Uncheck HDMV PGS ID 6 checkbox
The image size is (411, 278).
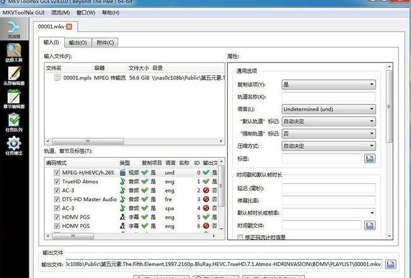tap(57, 226)
